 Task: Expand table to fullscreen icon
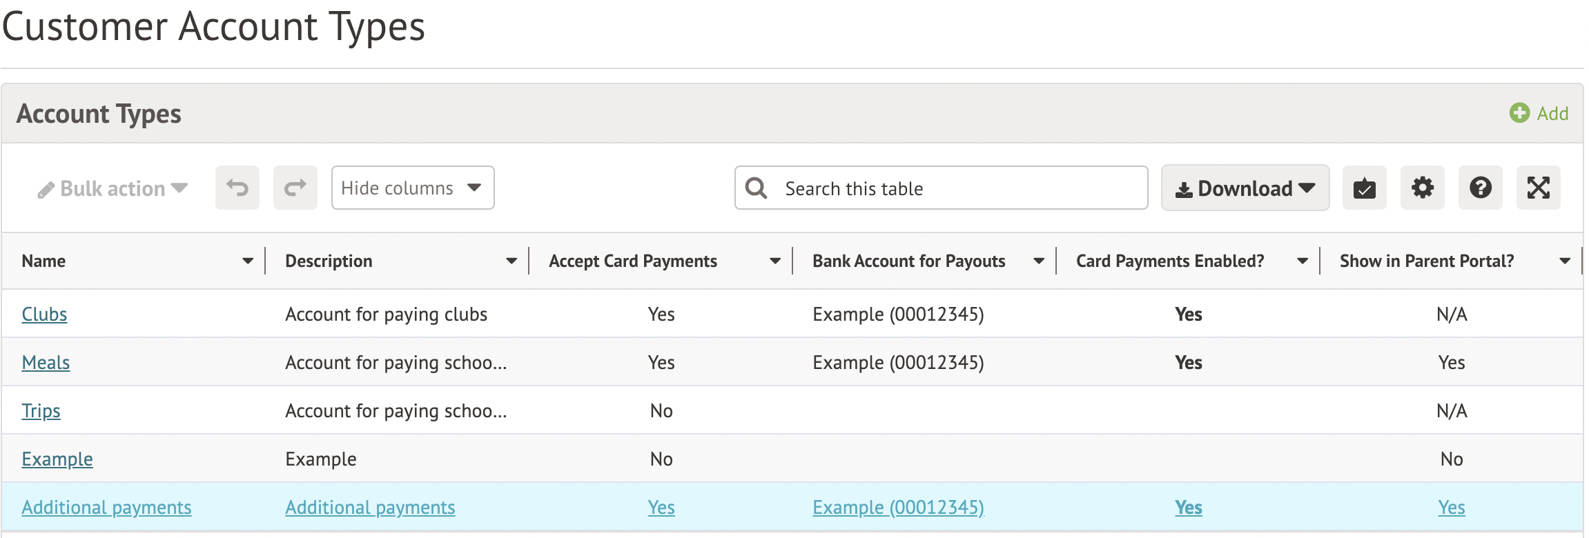coord(1538,188)
